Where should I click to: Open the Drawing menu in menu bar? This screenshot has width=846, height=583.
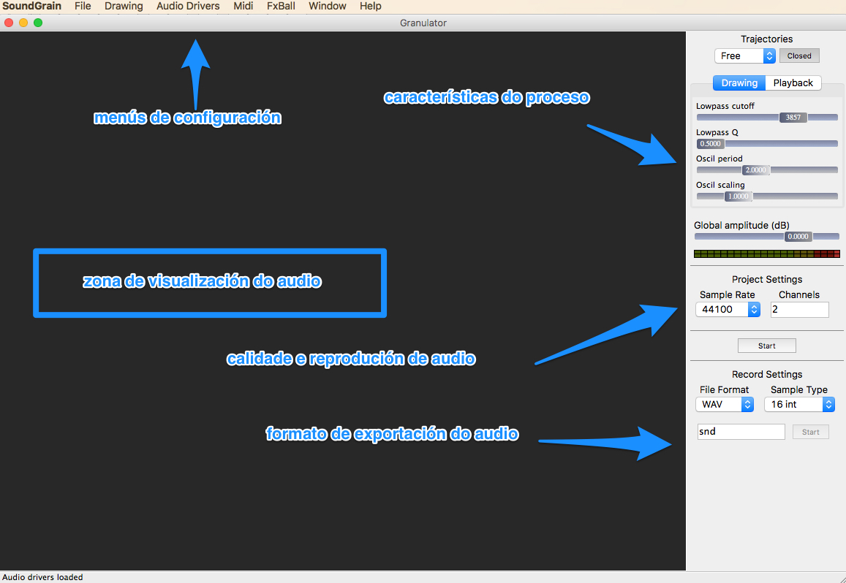pyautogui.click(x=124, y=6)
